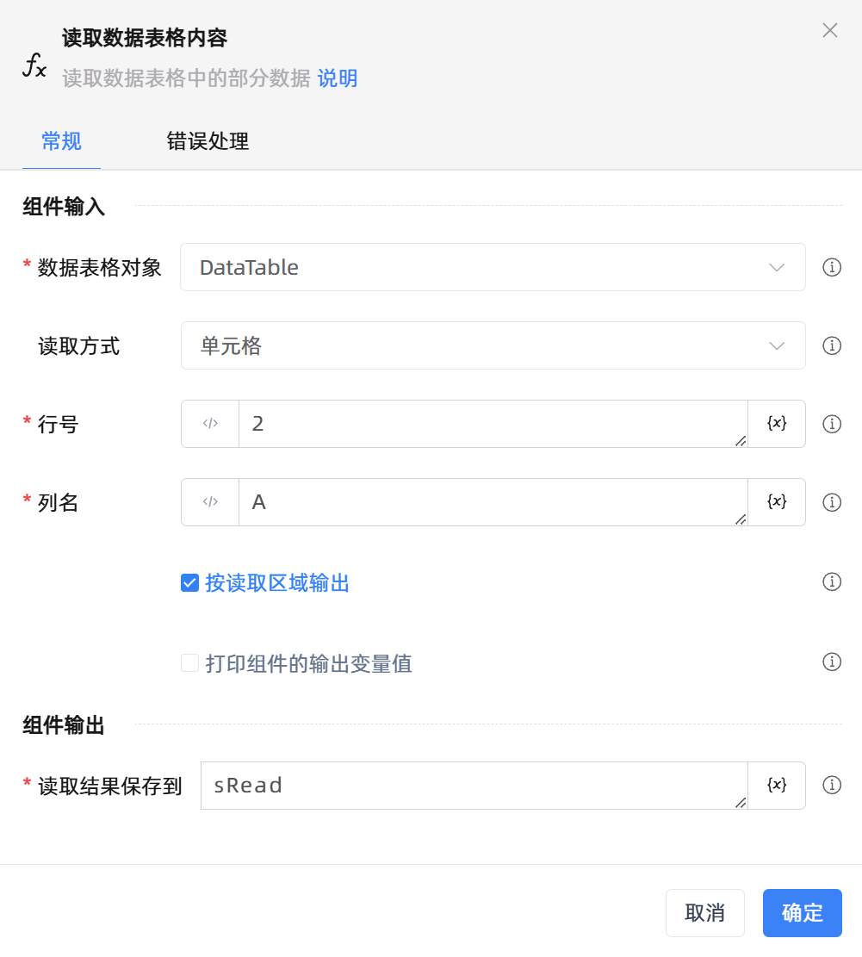
Task: Show info for 行号 field
Action: pyautogui.click(x=832, y=424)
